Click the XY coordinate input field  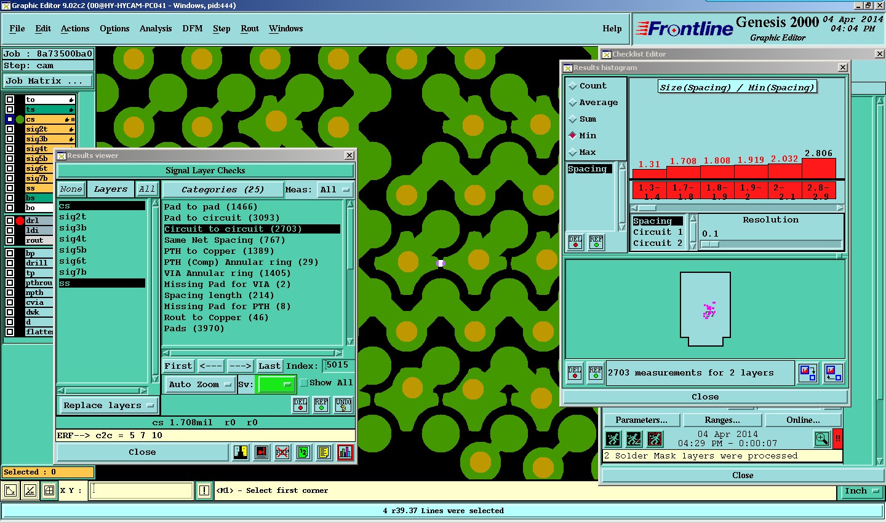pyautogui.click(x=142, y=490)
